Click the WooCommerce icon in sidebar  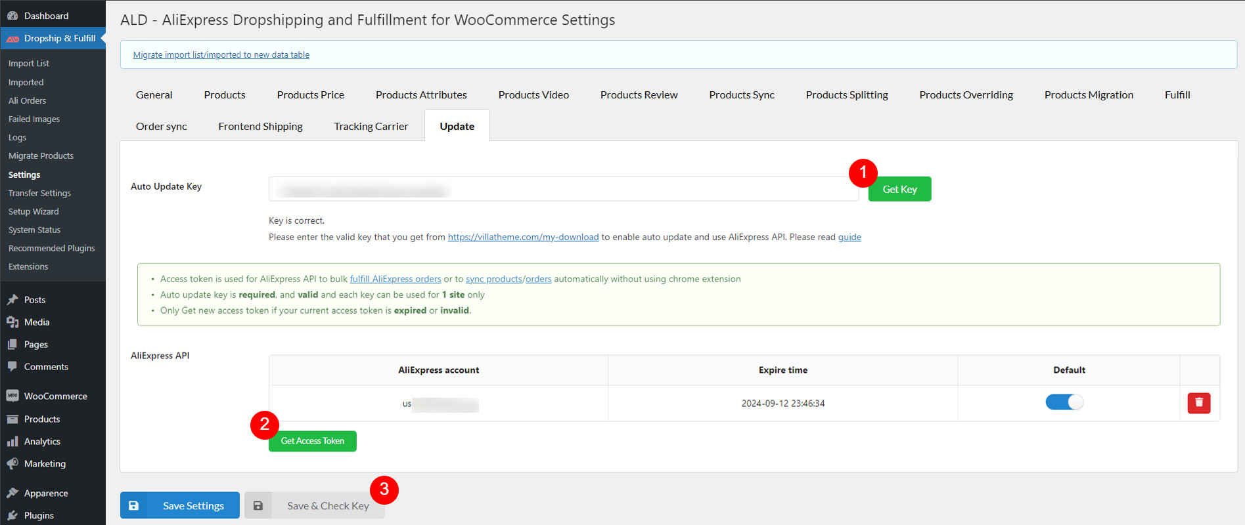(x=12, y=396)
